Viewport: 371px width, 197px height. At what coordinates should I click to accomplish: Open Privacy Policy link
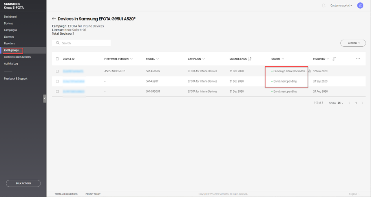pyautogui.click(x=93, y=194)
